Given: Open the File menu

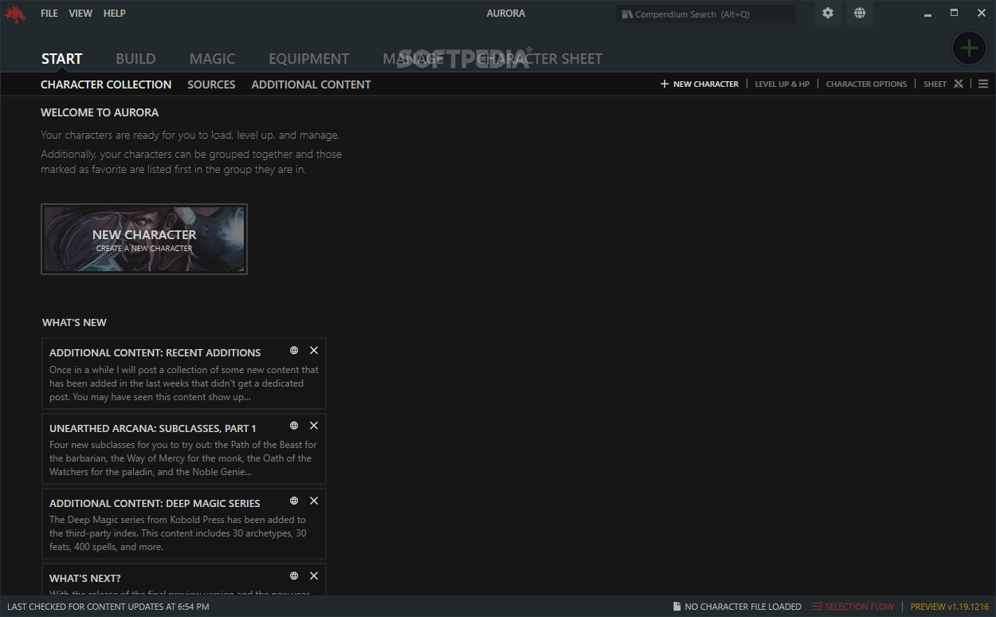Looking at the screenshot, I should (x=49, y=14).
